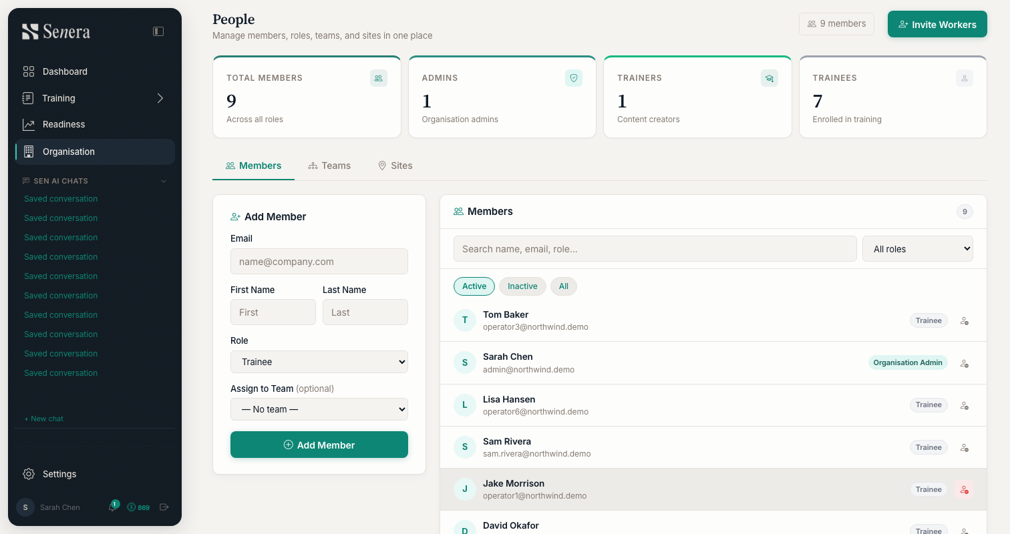The image size is (1010, 534).
Task: Start a new chat
Action: pos(44,419)
